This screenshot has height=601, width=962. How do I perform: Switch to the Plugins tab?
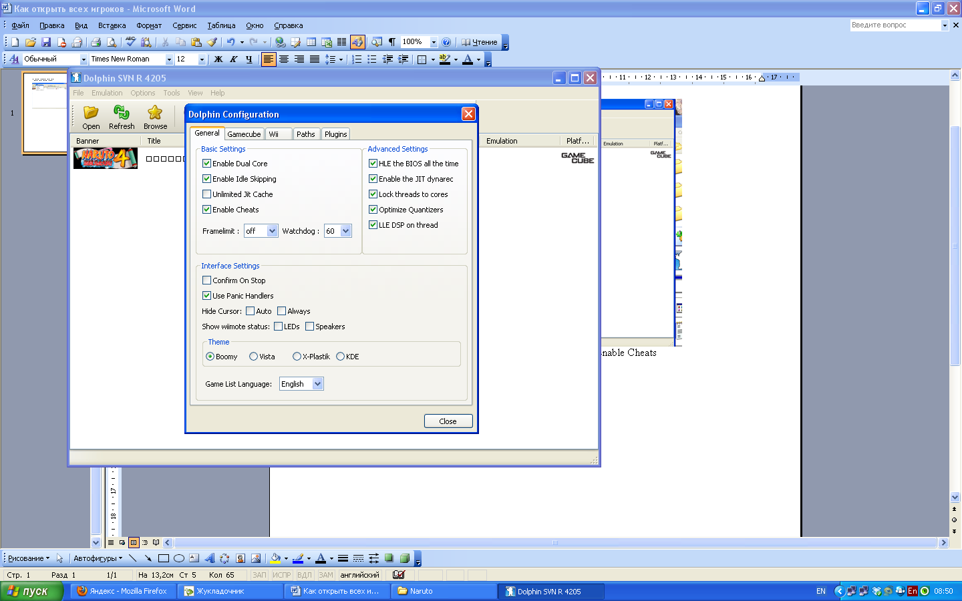coord(335,134)
